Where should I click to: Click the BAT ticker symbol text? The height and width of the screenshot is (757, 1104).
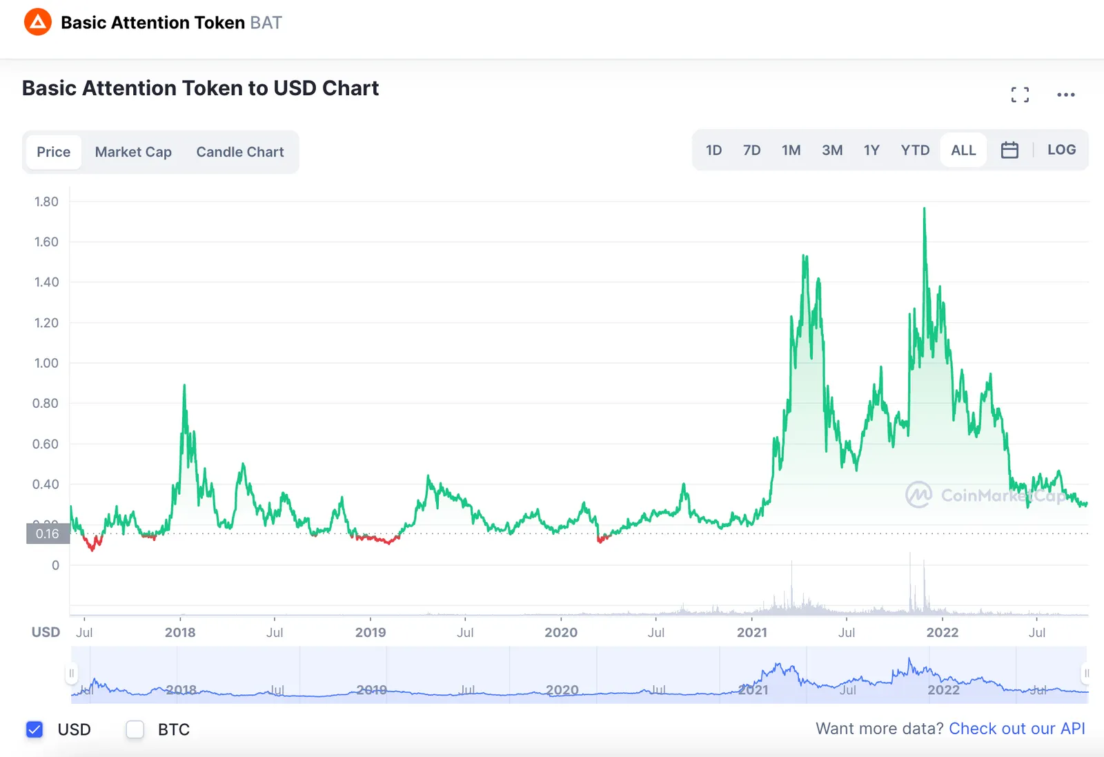pos(266,23)
